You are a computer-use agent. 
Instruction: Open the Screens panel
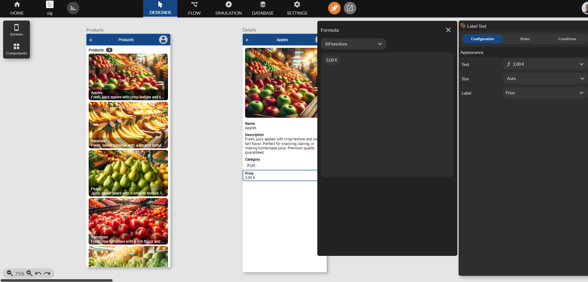16,30
